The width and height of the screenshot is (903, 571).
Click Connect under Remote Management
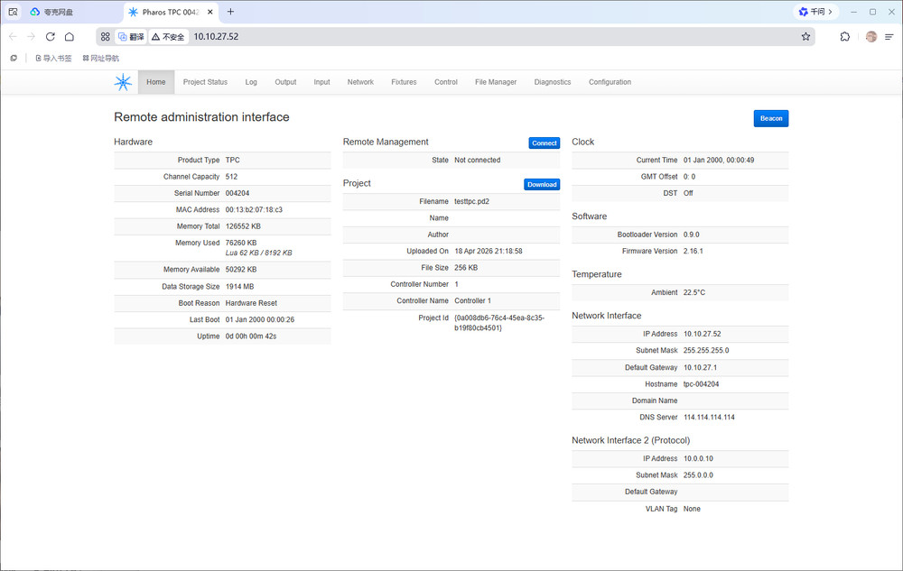pos(544,143)
